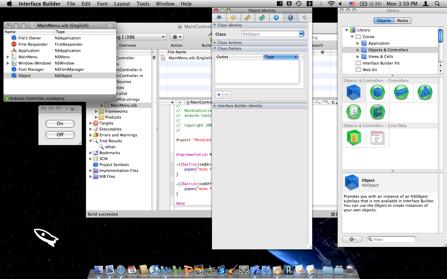Expand MainMenu item in xib window
The width and height of the screenshot is (447, 279).
[8, 57]
